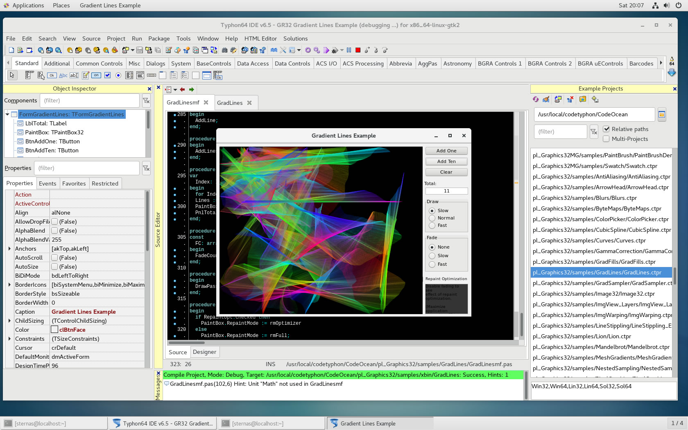Pick the TLabel 'Abc' component icon
This screenshot has width=688, height=430.
point(63,75)
